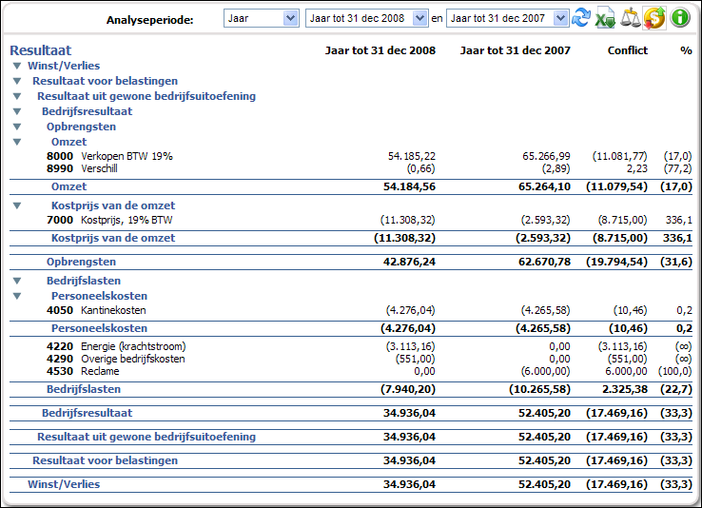The width and height of the screenshot is (702, 508).
Task: Click the Omzet total 65.264,10
Action: [x=544, y=186]
